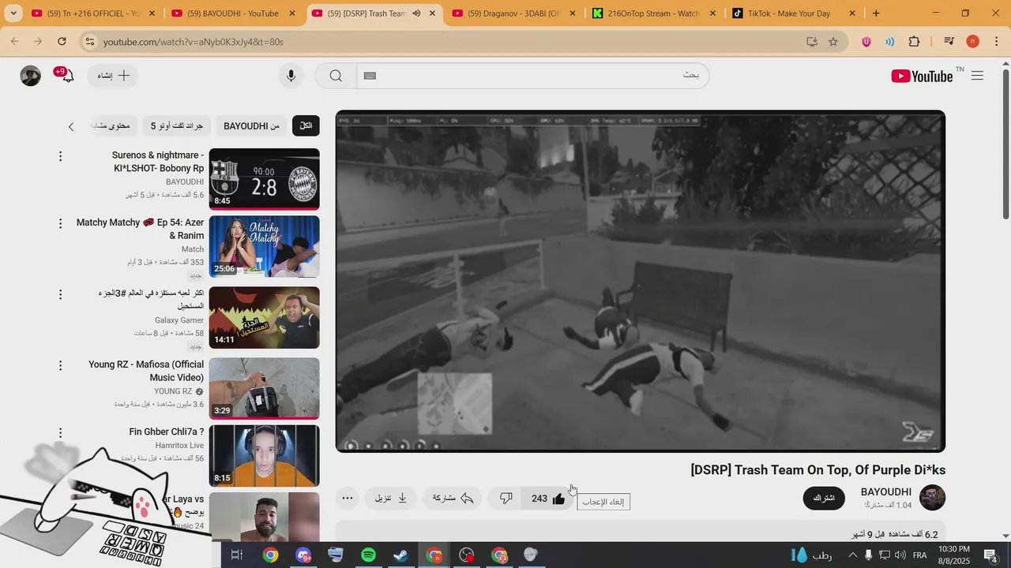The height and width of the screenshot is (568, 1011).
Task: Click the إنشاء create button
Action: pyautogui.click(x=114, y=76)
